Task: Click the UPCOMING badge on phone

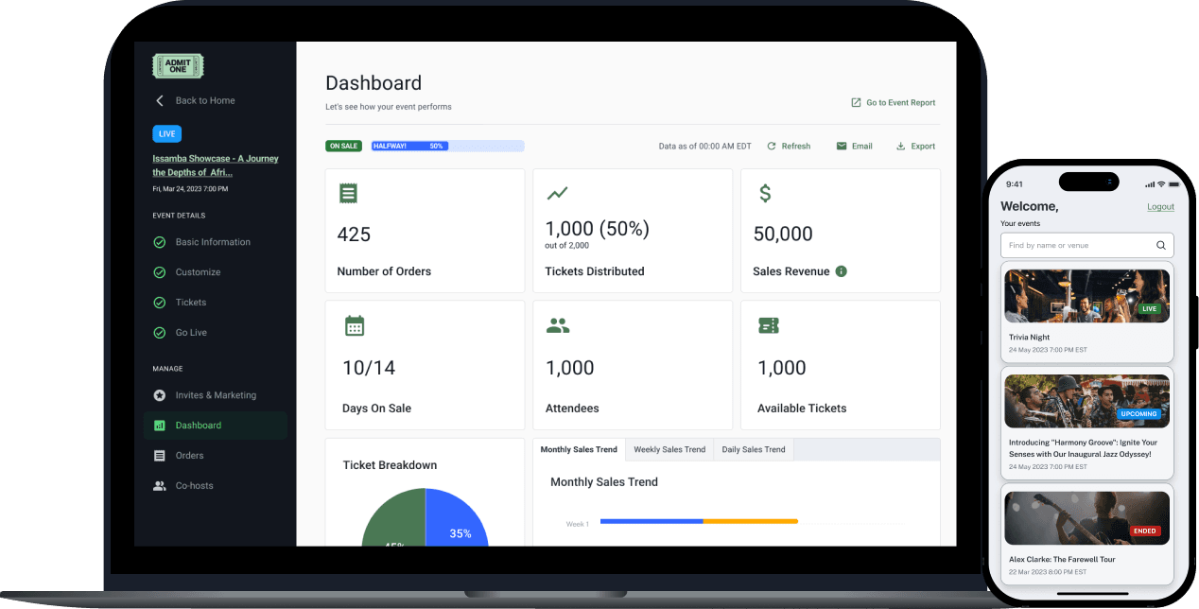Action: (1139, 414)
